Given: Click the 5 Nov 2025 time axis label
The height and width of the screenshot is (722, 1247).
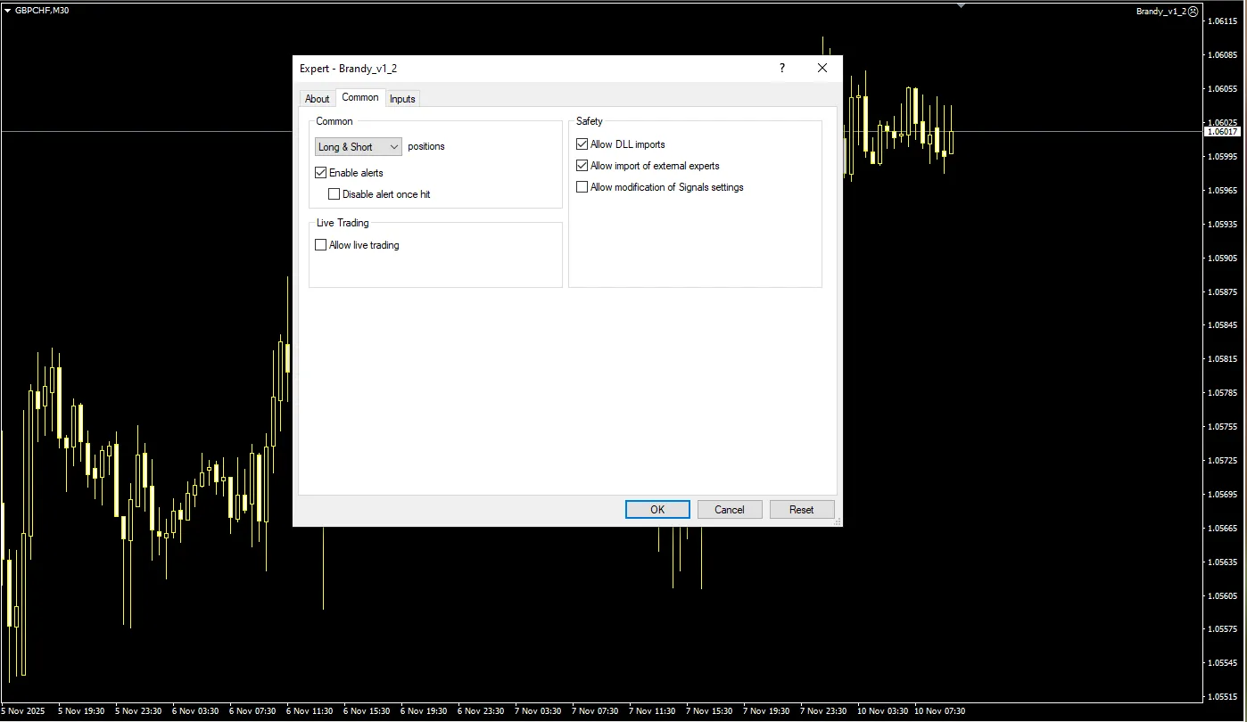Looking at the screenshot, I should coord(23,711).
